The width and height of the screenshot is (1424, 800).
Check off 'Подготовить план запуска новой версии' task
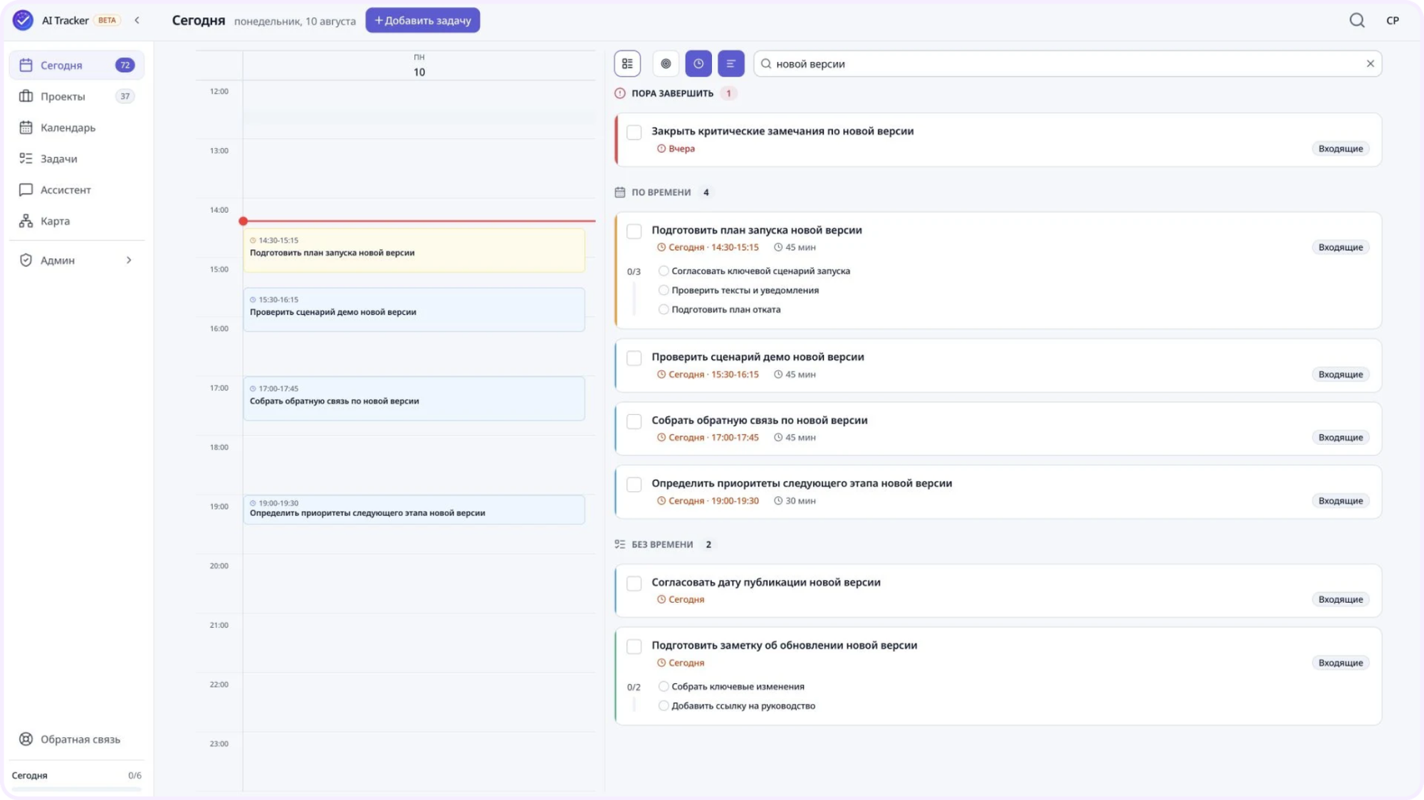[x=634, y=231]
